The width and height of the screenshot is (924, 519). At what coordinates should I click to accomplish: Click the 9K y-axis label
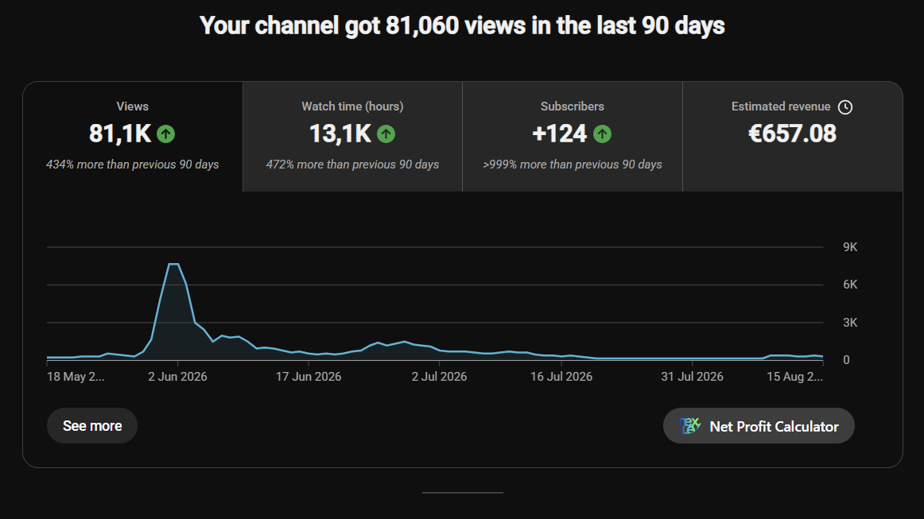click(x=850, y=247)
